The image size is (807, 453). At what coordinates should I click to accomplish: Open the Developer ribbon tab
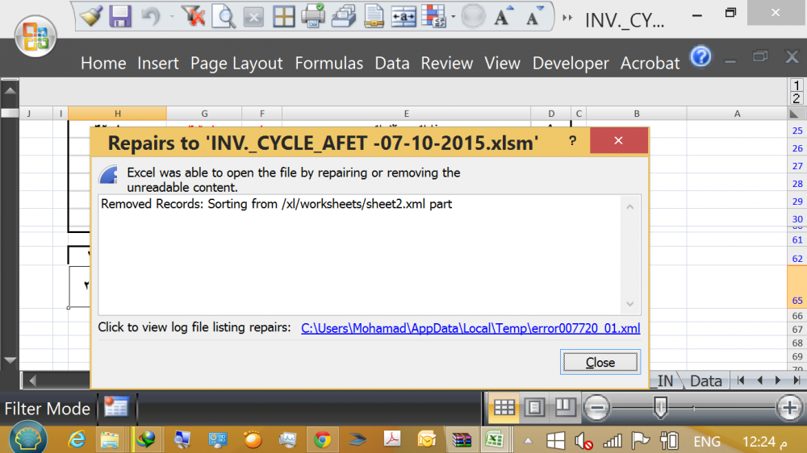pyautogui.click(x=571, y=63)
